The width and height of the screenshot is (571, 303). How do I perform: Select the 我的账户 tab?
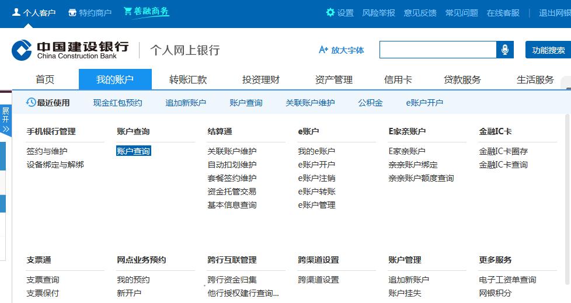coord(115,79)
